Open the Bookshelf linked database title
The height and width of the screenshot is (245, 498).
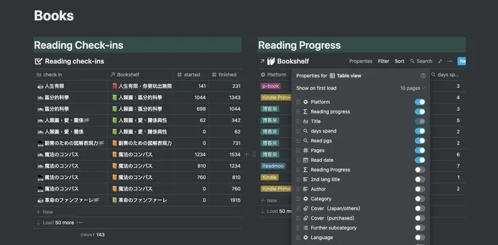pos(293,61)
